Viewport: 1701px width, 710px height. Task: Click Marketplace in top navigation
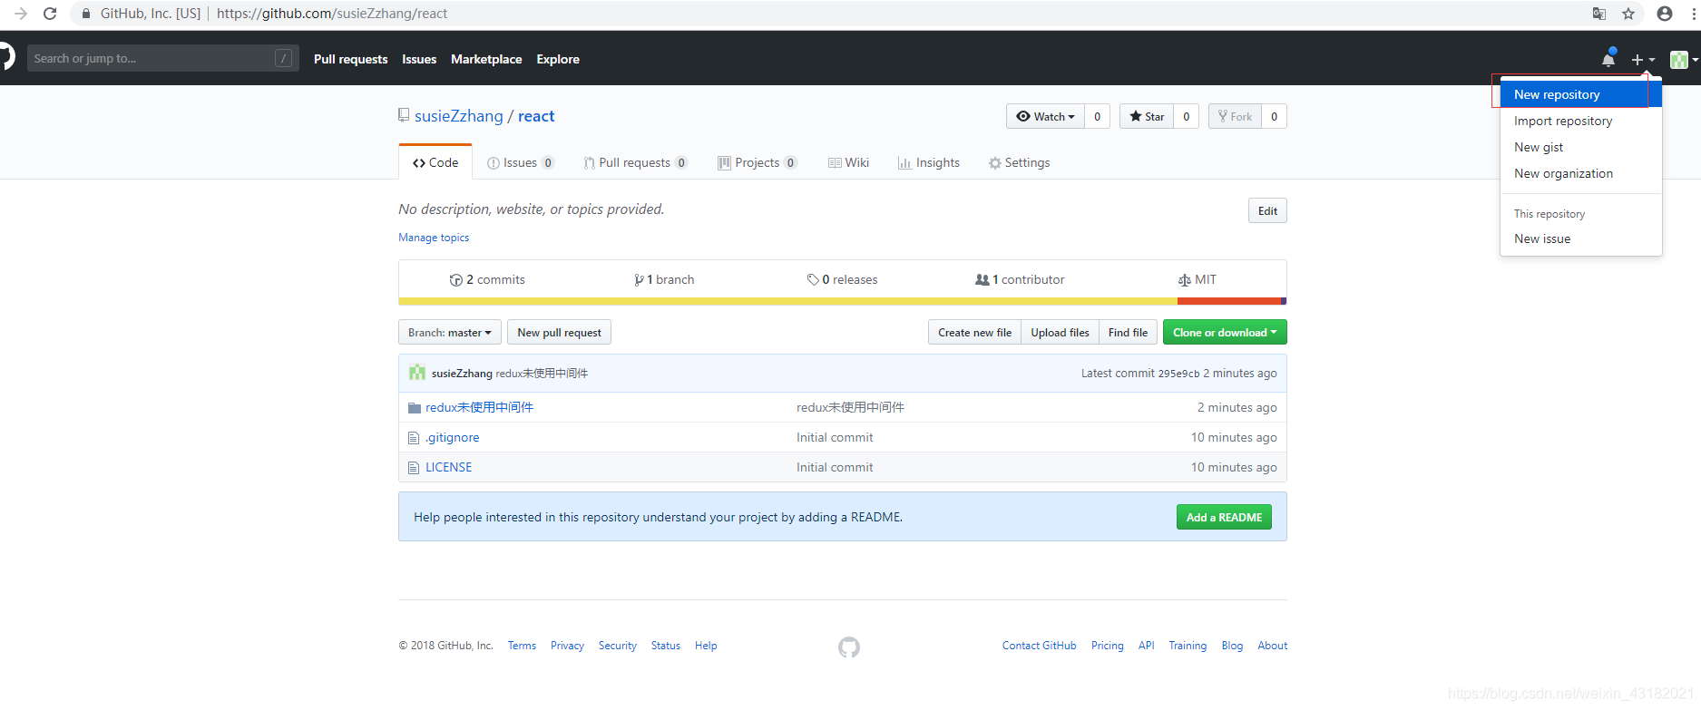tap(486, 59)
